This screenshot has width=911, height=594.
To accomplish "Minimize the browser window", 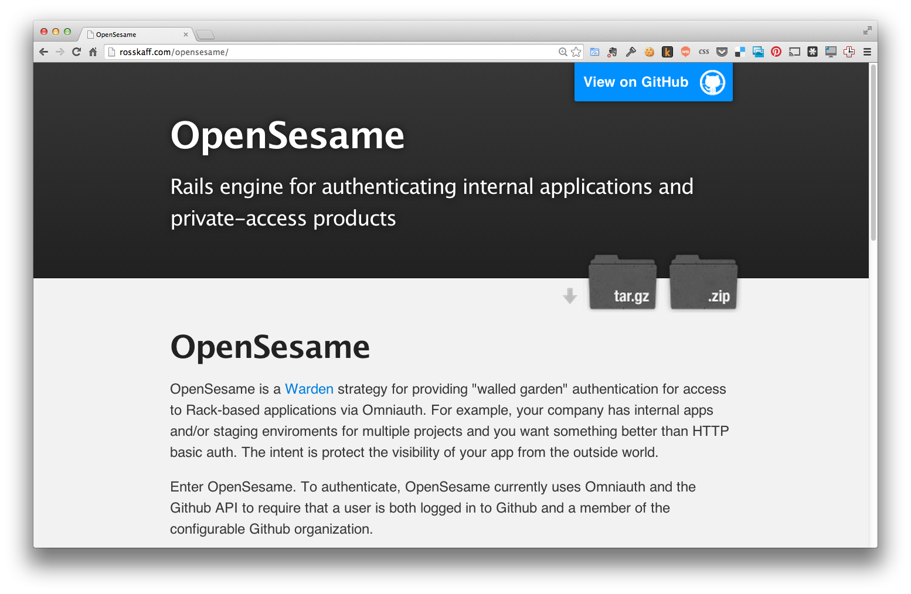I will (56, 32).
